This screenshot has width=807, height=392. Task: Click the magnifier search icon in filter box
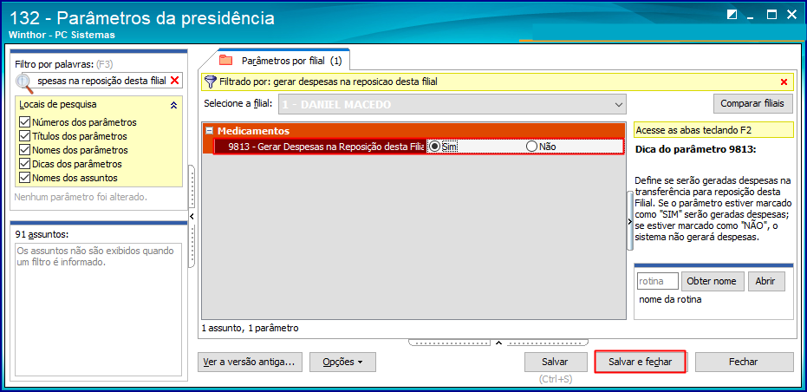click(24, 82)
